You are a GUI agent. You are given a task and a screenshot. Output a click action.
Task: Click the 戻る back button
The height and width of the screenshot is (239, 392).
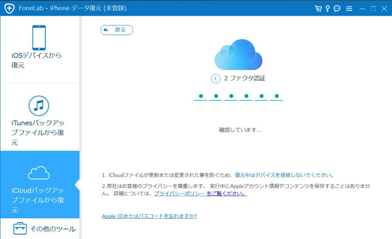click(117, 30)
